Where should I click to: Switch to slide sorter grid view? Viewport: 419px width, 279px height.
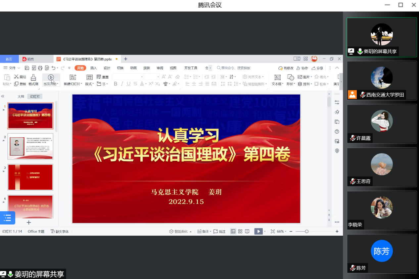[240, 231]
